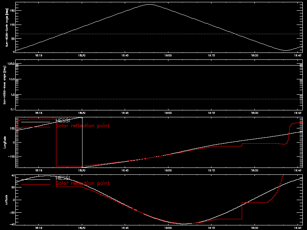
Task: Select the 'Sun-HESSI-Noon angle [deg]' axis title
Action: click(x=5, y=85)
